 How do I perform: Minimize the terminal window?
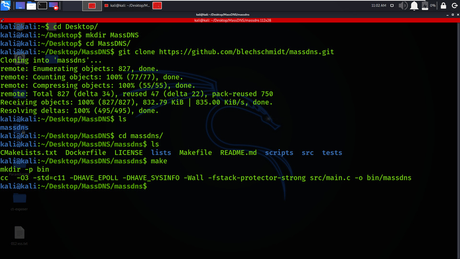coord(448,15)
